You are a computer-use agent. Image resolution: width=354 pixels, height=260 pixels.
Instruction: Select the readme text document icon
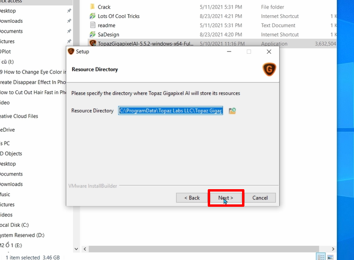point(92,25)
